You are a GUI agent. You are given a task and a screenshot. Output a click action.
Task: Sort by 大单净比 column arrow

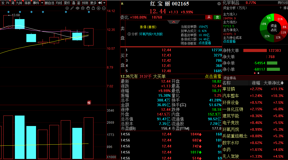pos(282,83)
